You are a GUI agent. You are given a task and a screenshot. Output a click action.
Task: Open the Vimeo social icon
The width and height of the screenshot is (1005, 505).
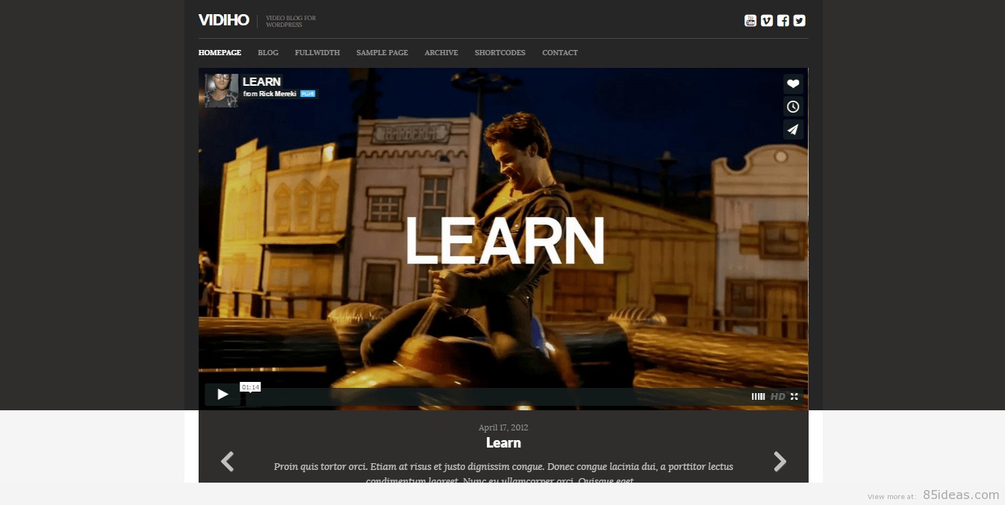pos(767,21)
